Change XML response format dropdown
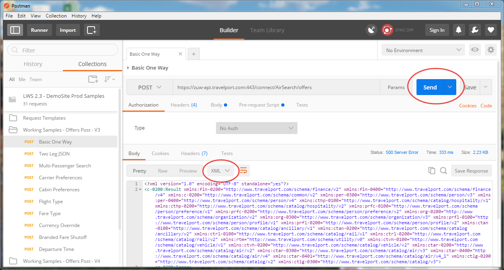 221,171
